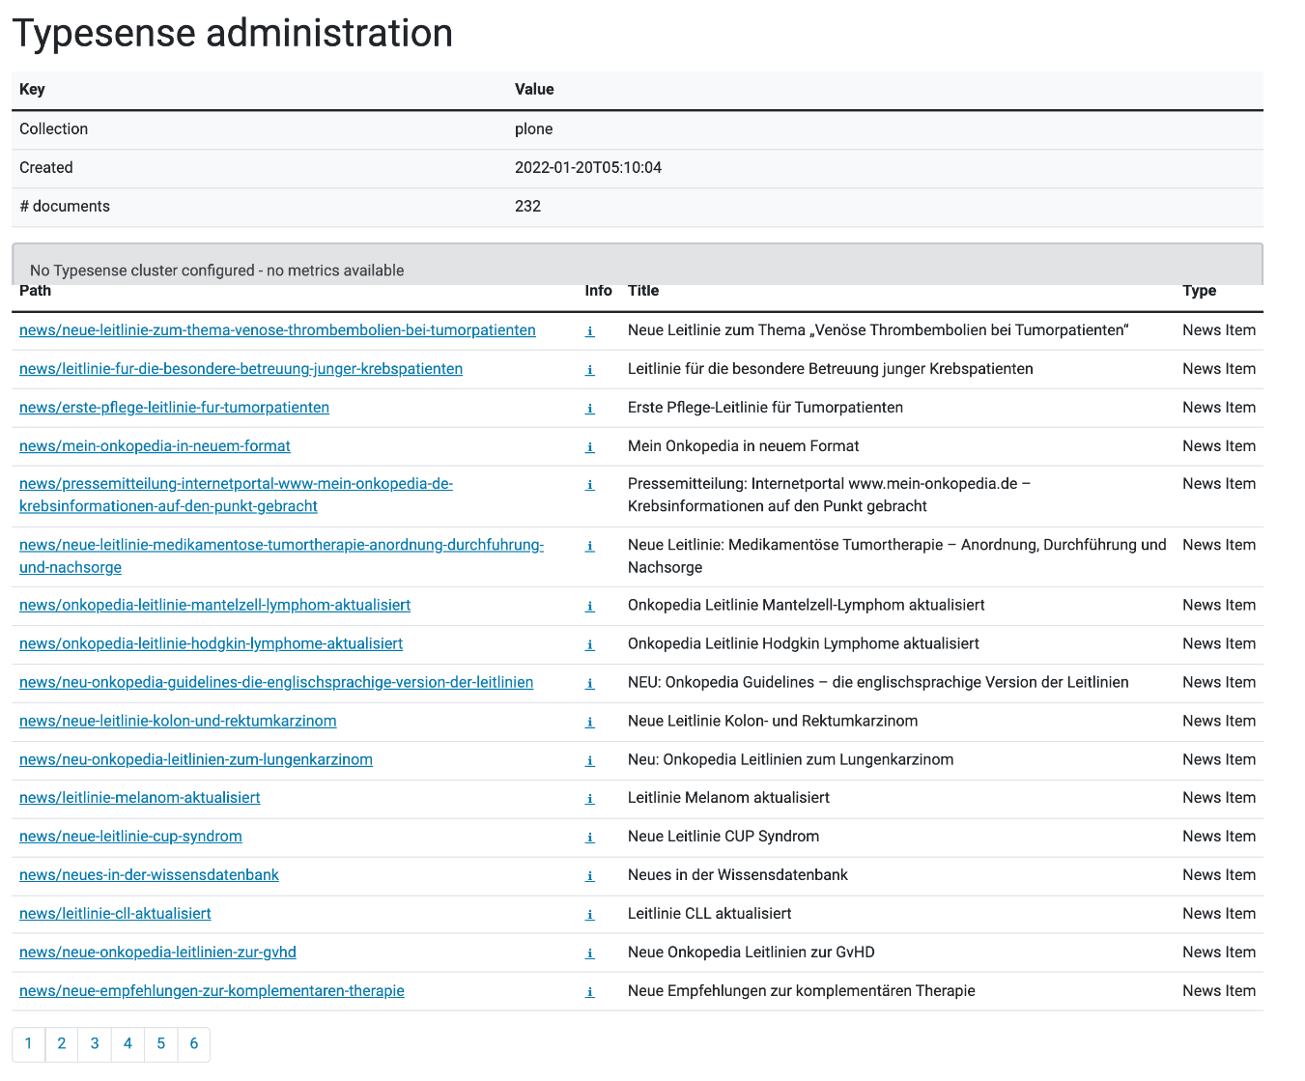Viewport: 1305px width, 1081px height.
Task: Open link news/leitlinie-fur-die-besondere-betreuung-junger-krebspatienten
Action: click(241, 369)
